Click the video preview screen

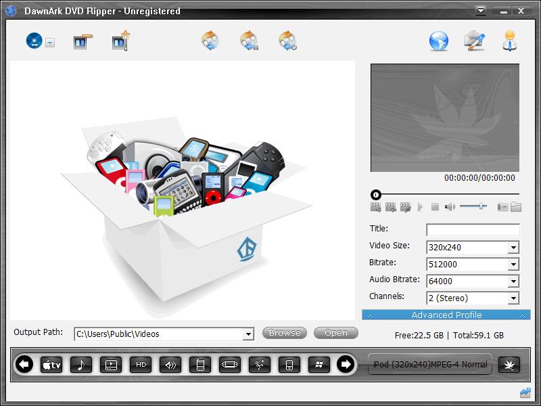445,118
